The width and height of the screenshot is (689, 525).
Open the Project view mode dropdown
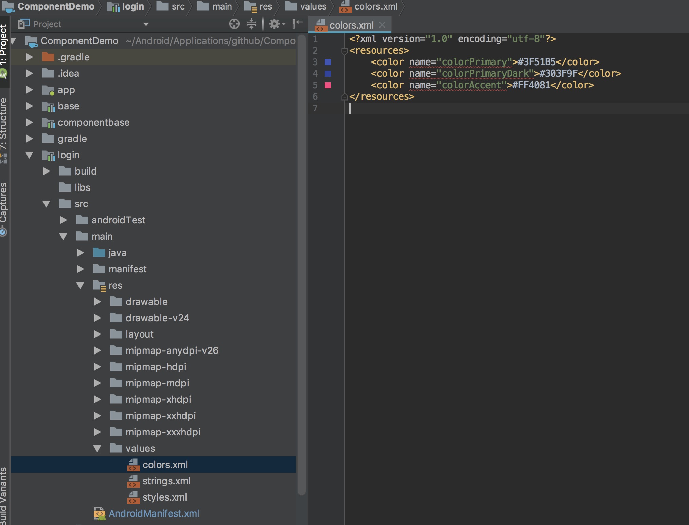point(146,24)
